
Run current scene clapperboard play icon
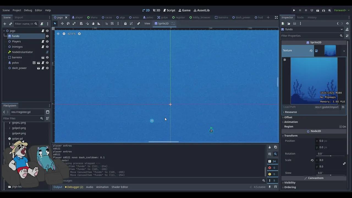coord(318,10)
